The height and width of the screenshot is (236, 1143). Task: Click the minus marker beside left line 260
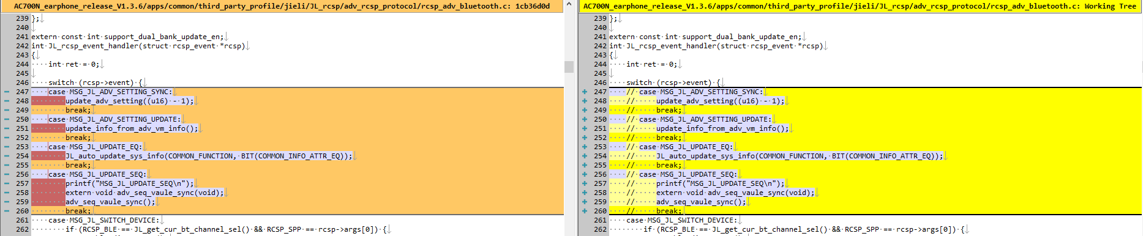[7, 211]
